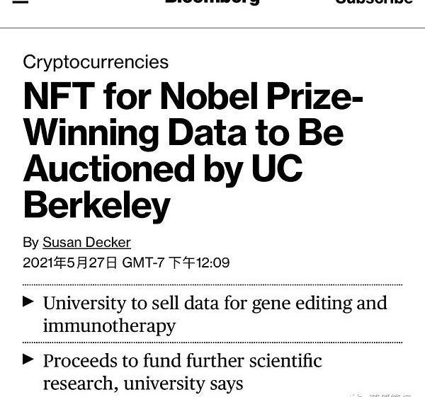Click the triangle bullet before 'Proceeds to fund'
This screenshot has height=397, width=425.
coord(28,359)
